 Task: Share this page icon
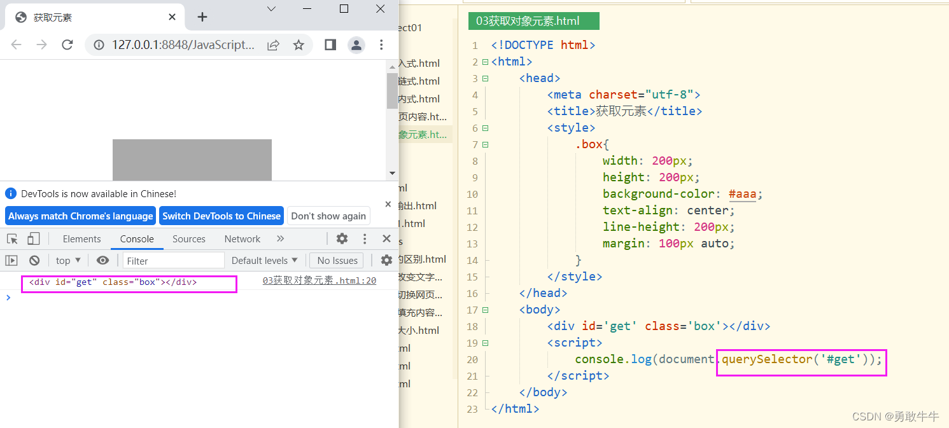tap(273, 45)
